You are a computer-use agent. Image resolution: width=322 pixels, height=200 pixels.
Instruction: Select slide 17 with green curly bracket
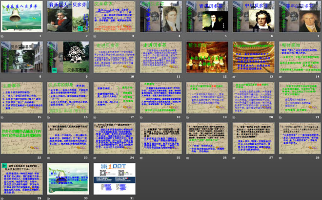pos(115,97)
